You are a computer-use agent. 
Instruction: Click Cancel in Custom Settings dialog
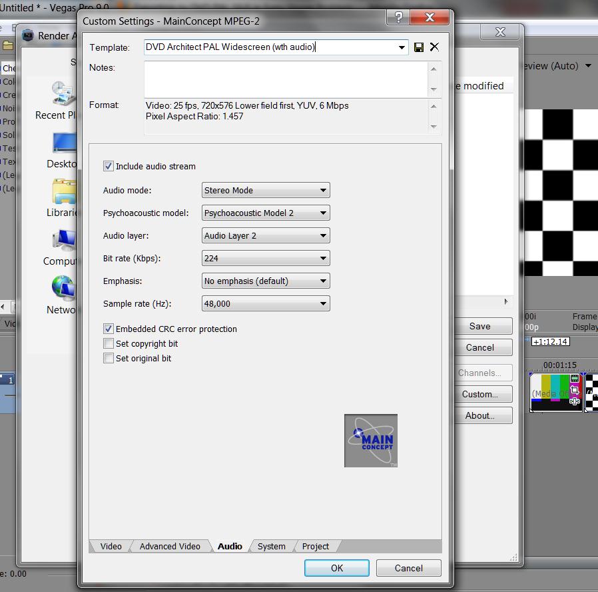pyautogui.click(x=408, y=568)
